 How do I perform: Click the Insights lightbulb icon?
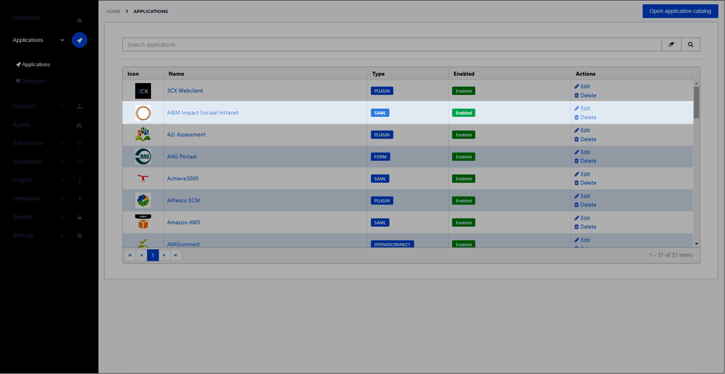79,180
